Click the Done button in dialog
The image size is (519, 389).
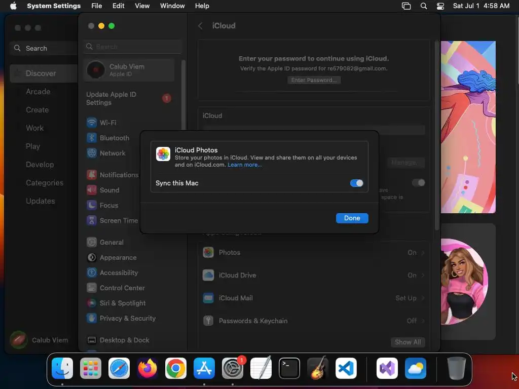coord(352,218)
